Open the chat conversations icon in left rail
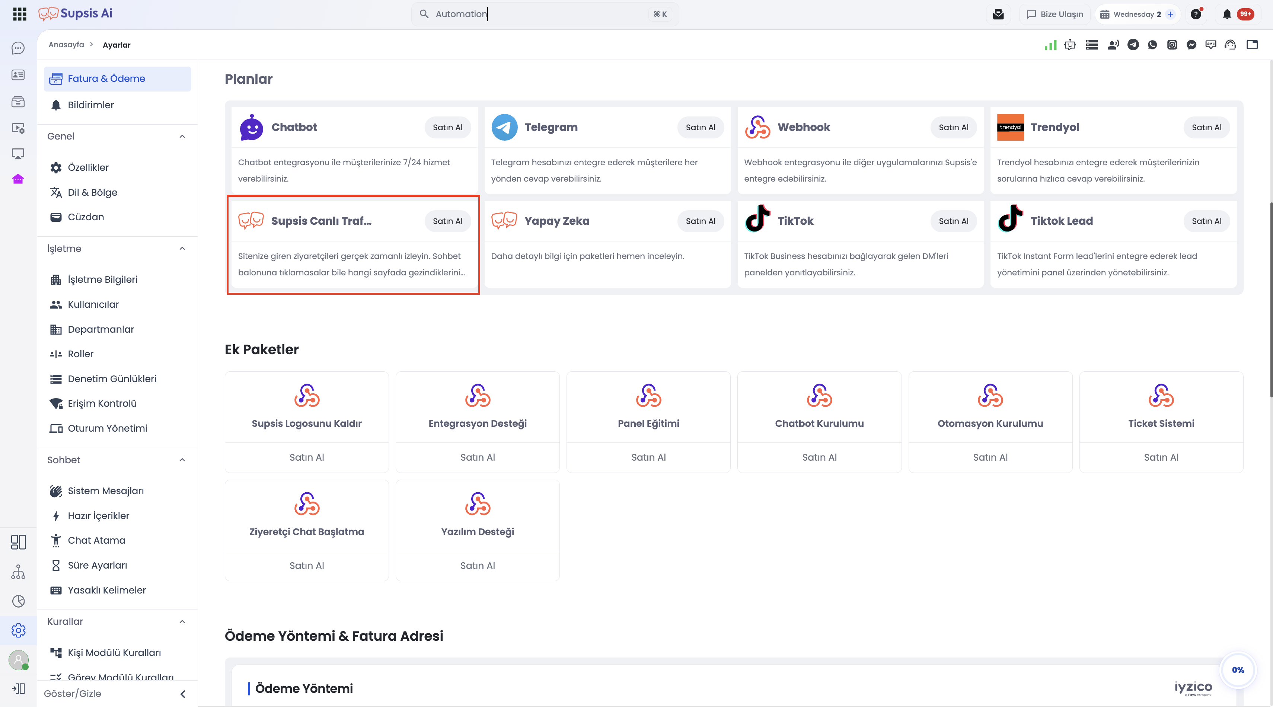1273x707 pixels. (18, 48)
